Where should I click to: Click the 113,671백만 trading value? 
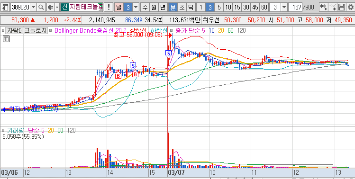(x=185, y=20)
